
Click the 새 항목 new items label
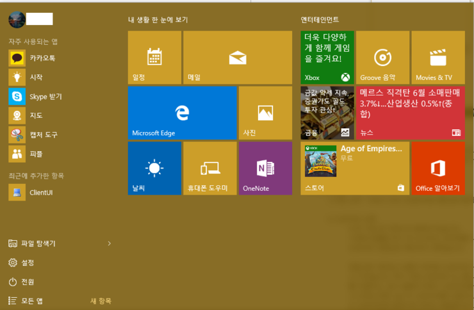[x=101, y=301]
